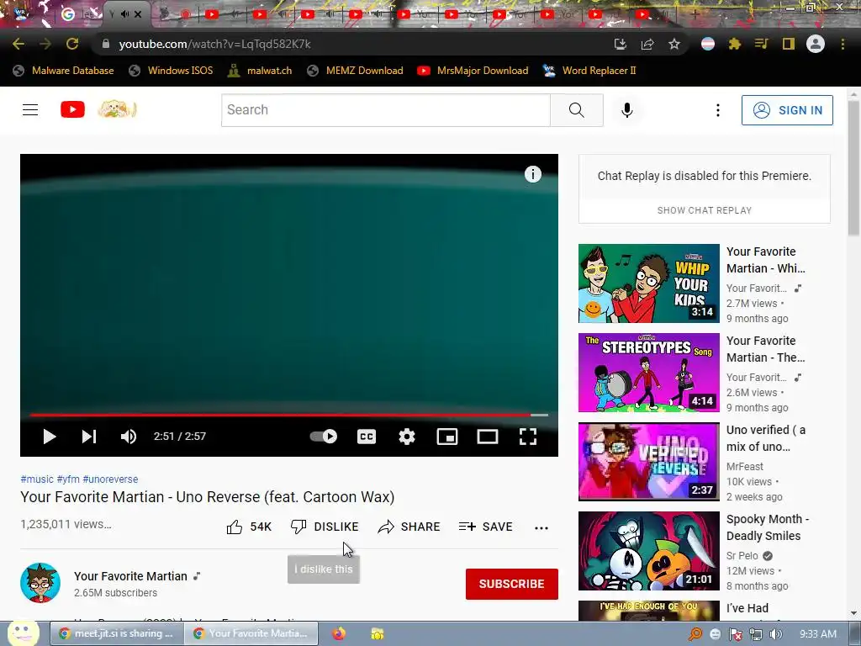
Task: Click the YouTube search input field
Action: [385, 110]
